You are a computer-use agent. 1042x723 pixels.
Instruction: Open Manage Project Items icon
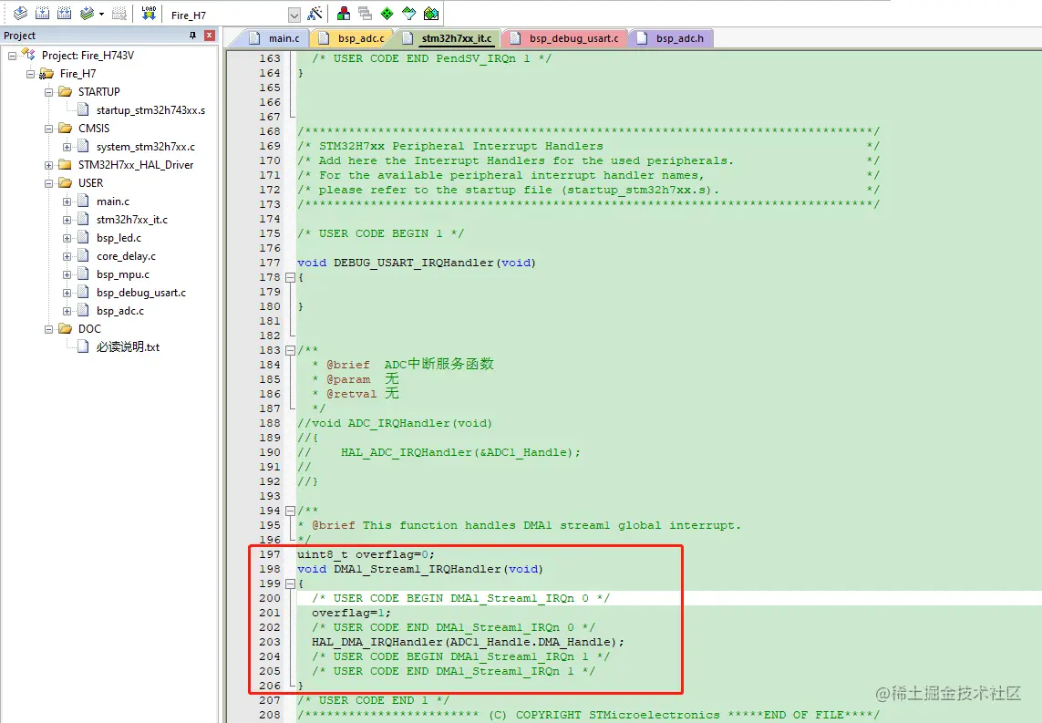(344, 14)
